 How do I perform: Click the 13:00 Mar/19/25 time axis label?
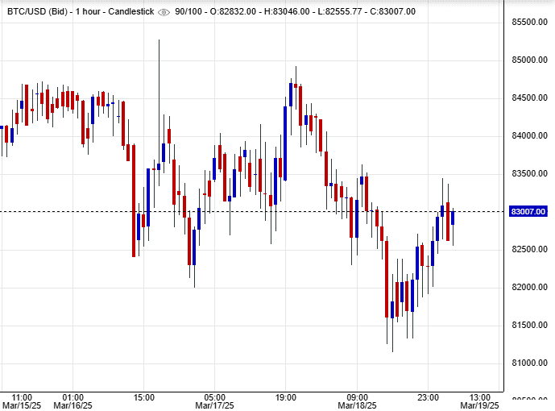click(x=479, y=401)
